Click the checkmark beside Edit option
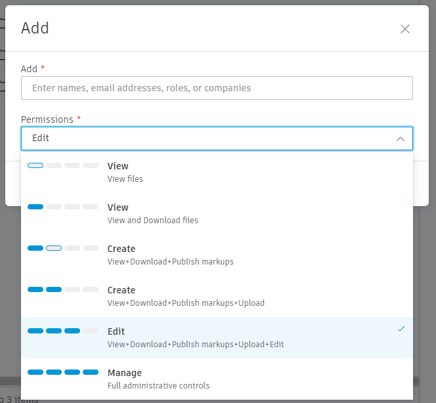Image resolution: width=436 pixels, height=403 pixels. (x=401, y=329)
